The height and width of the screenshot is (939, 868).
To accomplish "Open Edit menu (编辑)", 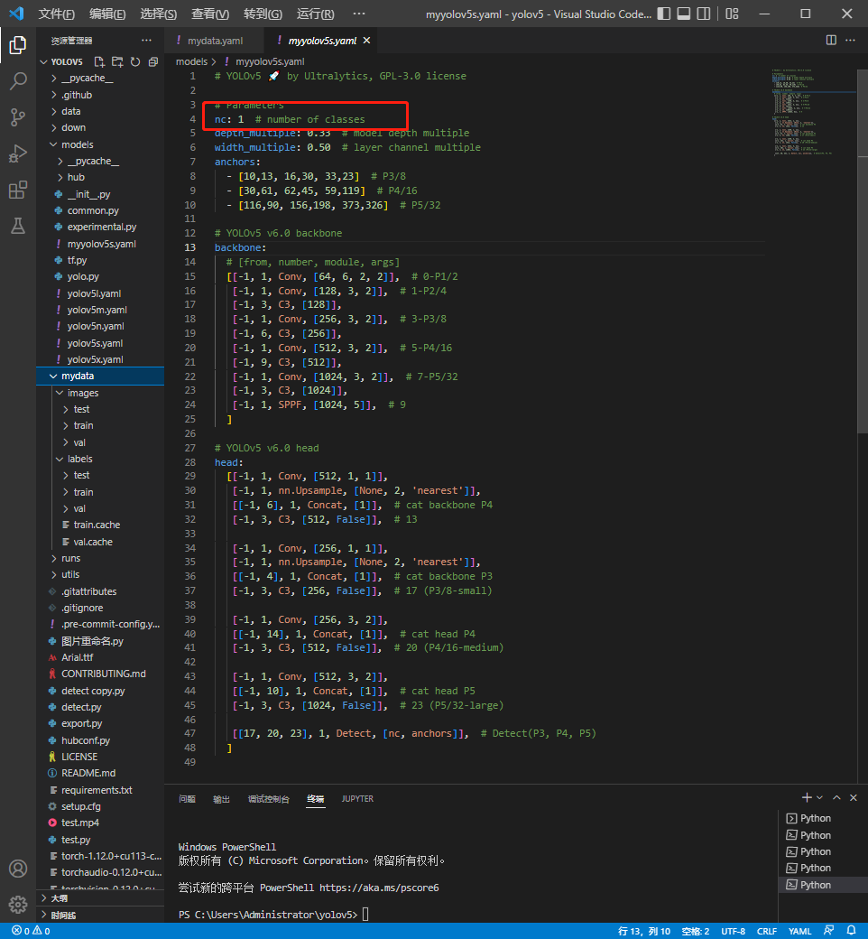I will (x=107, y=14).
